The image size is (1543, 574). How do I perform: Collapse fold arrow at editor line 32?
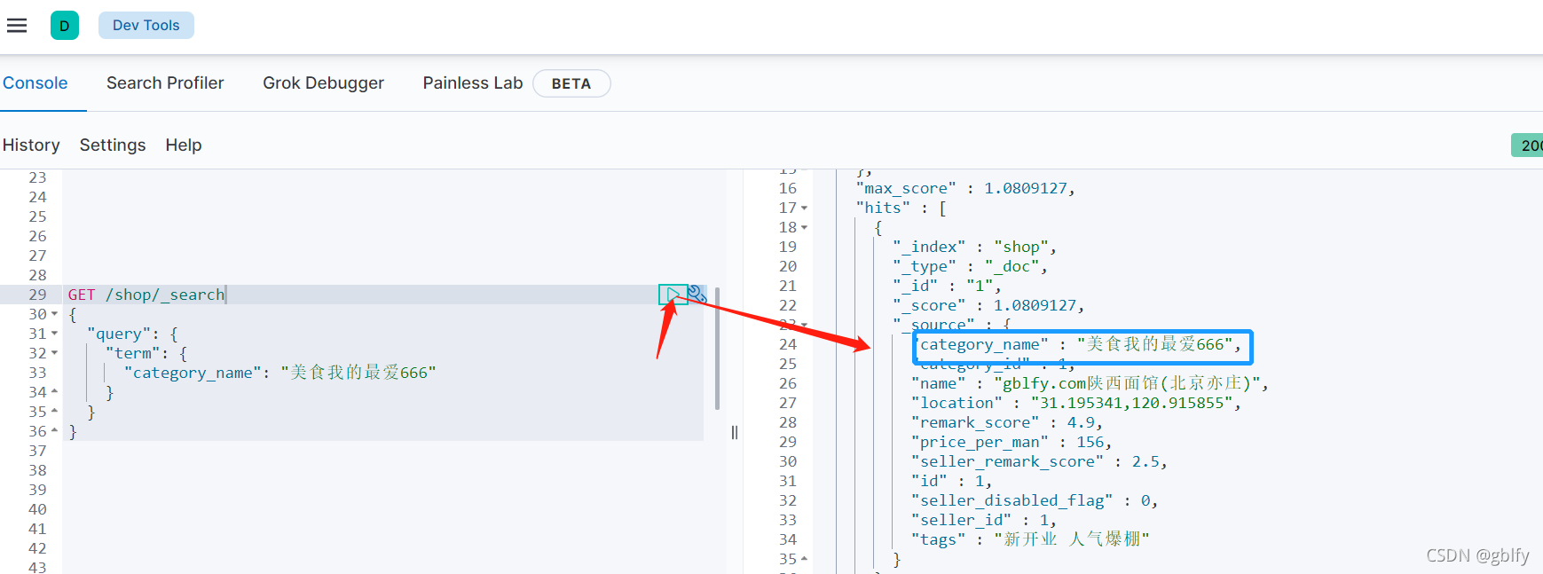click(x=54, y=353)
